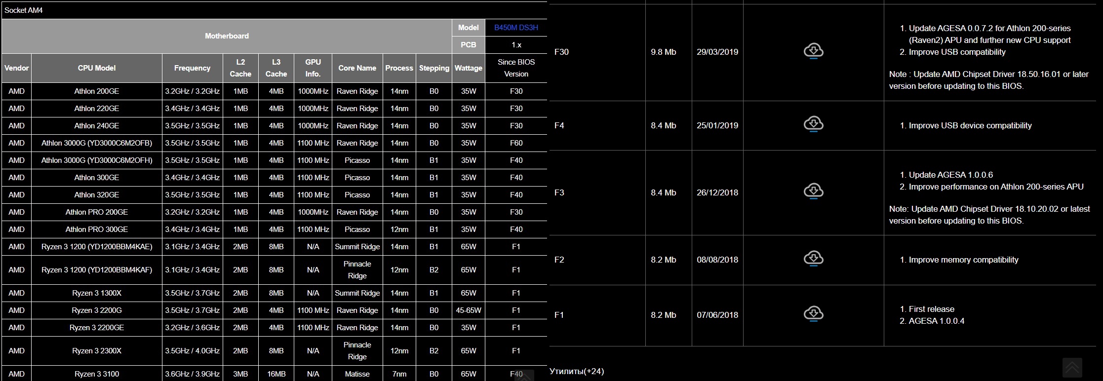Download BIOS version F3
This screenshot has width=1103, height=381.
(813, 191)
